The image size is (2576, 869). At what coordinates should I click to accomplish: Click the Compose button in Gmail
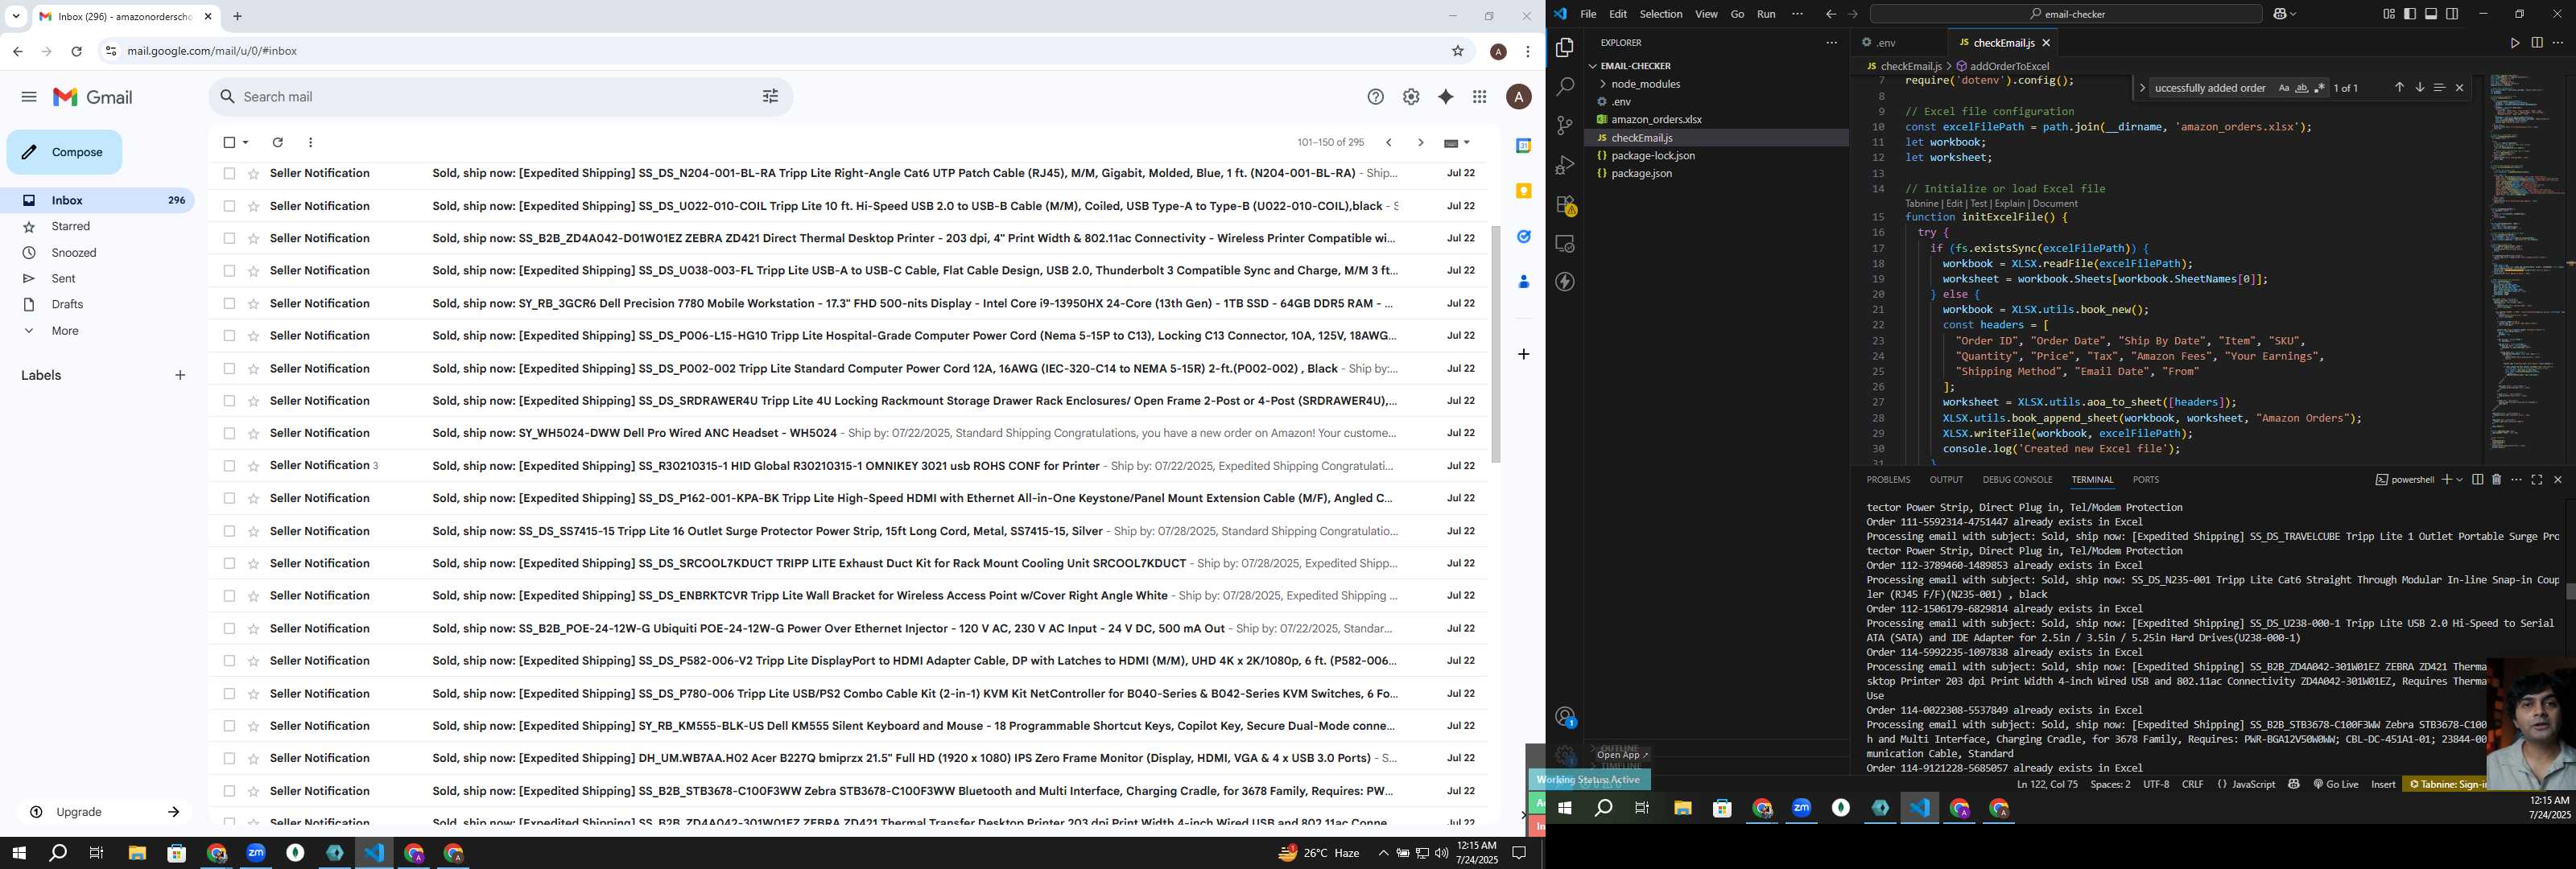click(x=64, y=152)
